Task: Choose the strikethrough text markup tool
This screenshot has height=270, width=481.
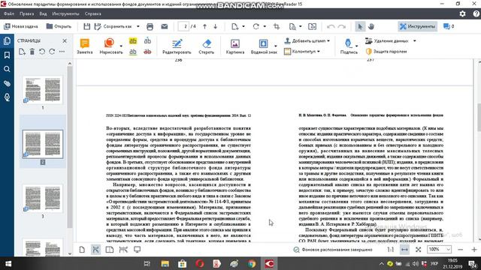Action: (147, 52)
